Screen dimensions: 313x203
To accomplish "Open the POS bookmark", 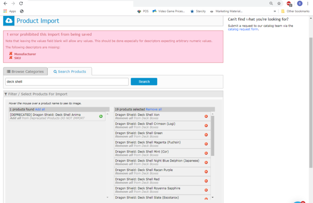I will pos(143,11).
